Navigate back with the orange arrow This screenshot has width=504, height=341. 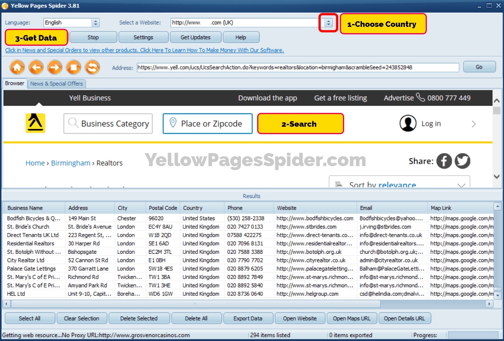(36, 67)
